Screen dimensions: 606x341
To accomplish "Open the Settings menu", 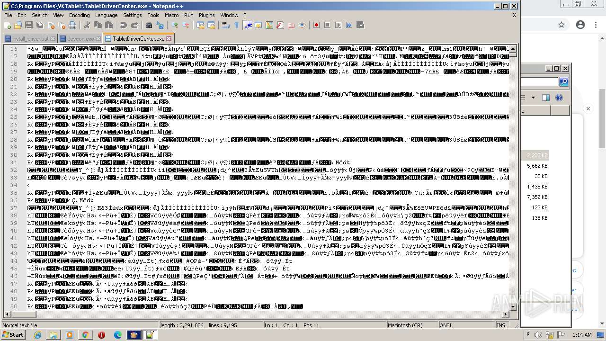I will pos(133,15).
